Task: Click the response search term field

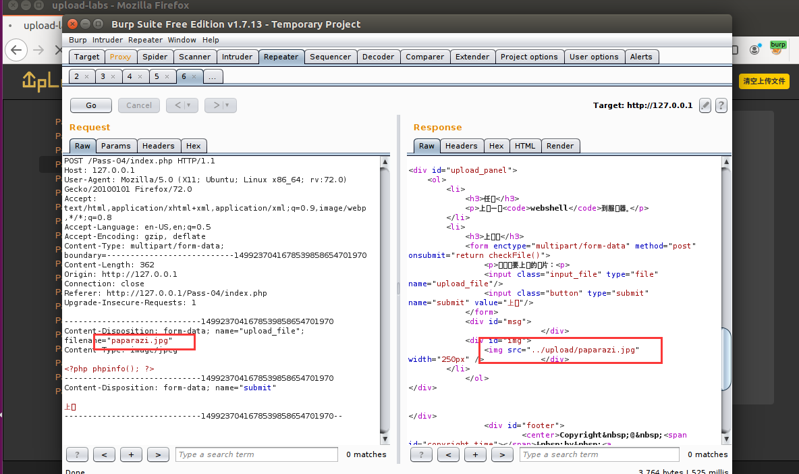Action: click(600, 454)
